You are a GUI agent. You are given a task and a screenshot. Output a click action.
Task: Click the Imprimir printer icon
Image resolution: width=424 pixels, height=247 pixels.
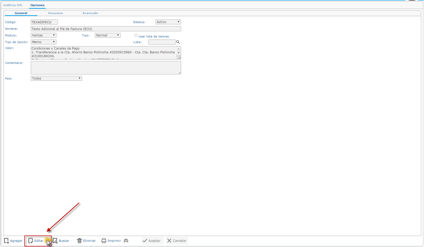(104, 241)
